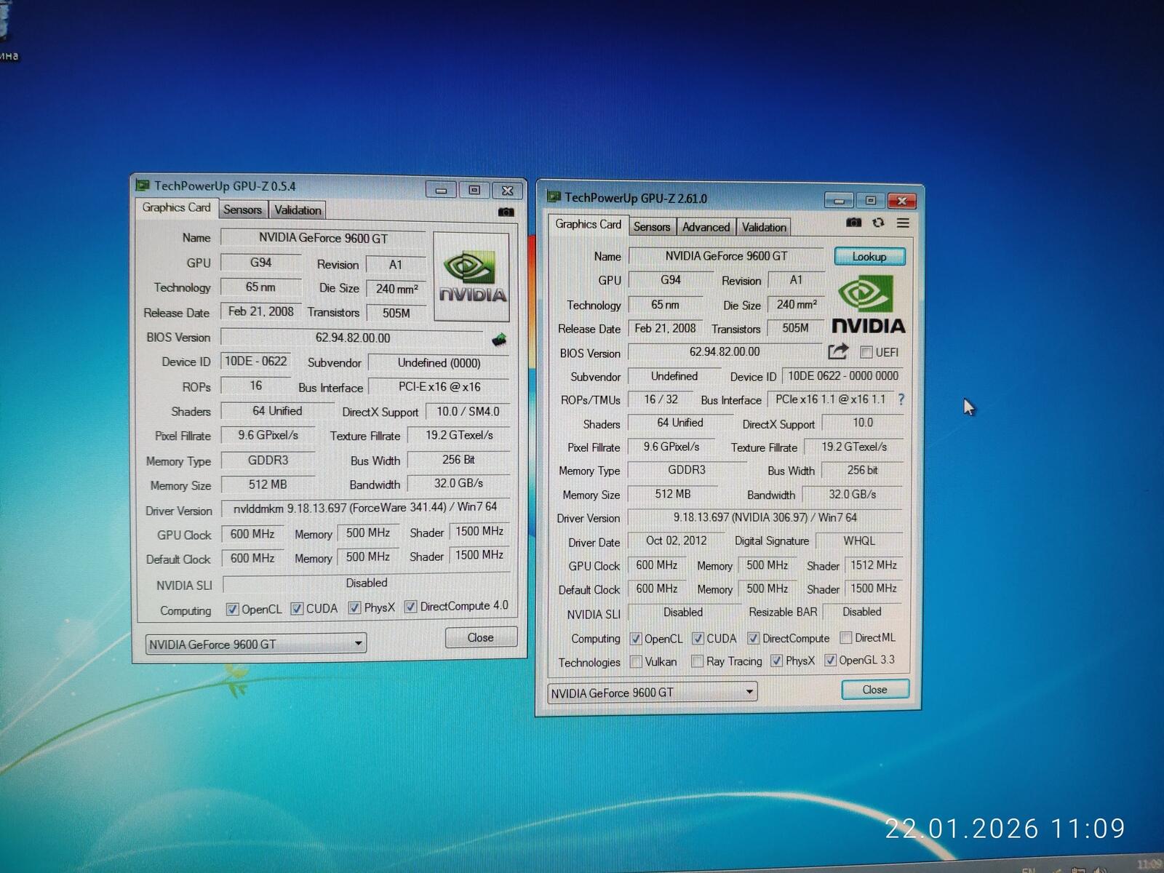Viewport: 1164px width, 873px height.
Task: Toggle the DirectCompute 4.0 checkbox
Action: [x=410, y=606]
